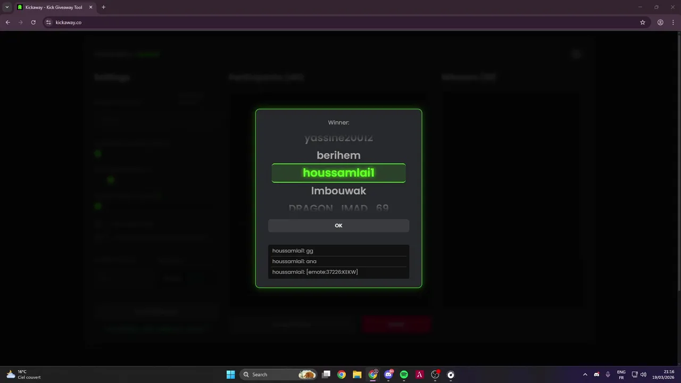Click the name Imbouwak in the roller
This screenshot has width=681, height=383.
(338, 190)
